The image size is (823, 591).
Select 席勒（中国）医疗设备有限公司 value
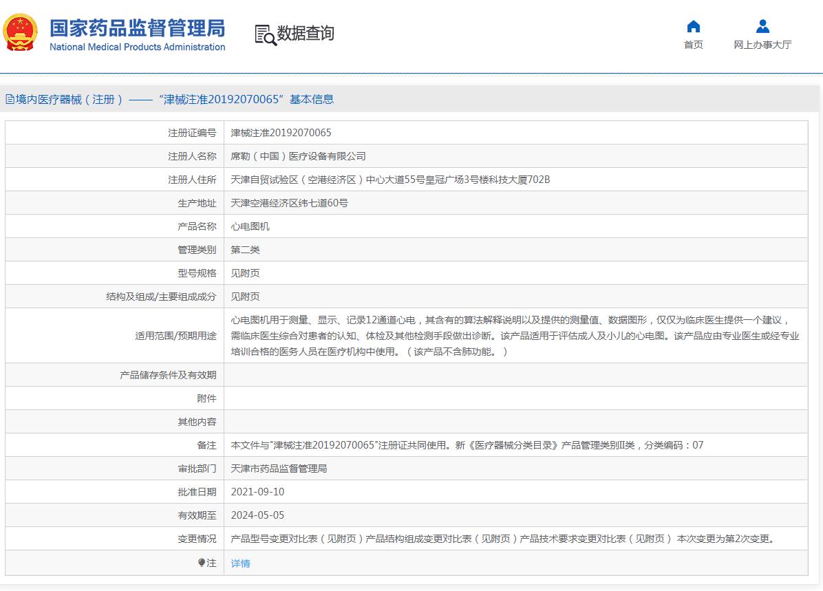click(298, 156)
